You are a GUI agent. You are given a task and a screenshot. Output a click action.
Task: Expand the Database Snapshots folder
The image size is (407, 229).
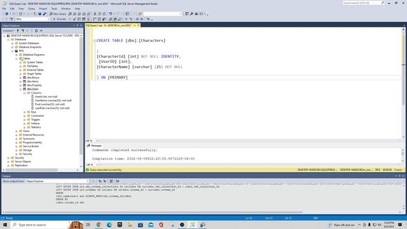coord(13,47)
